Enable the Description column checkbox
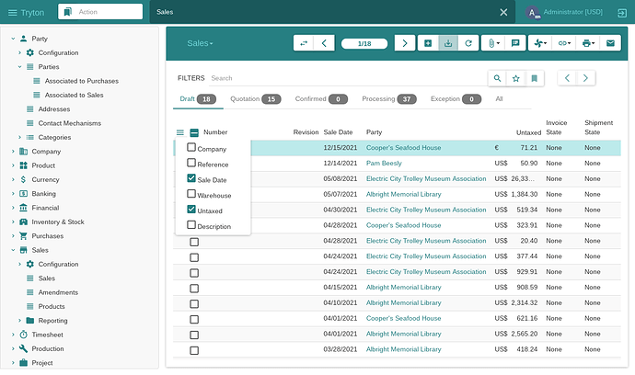 click(191, 224)
